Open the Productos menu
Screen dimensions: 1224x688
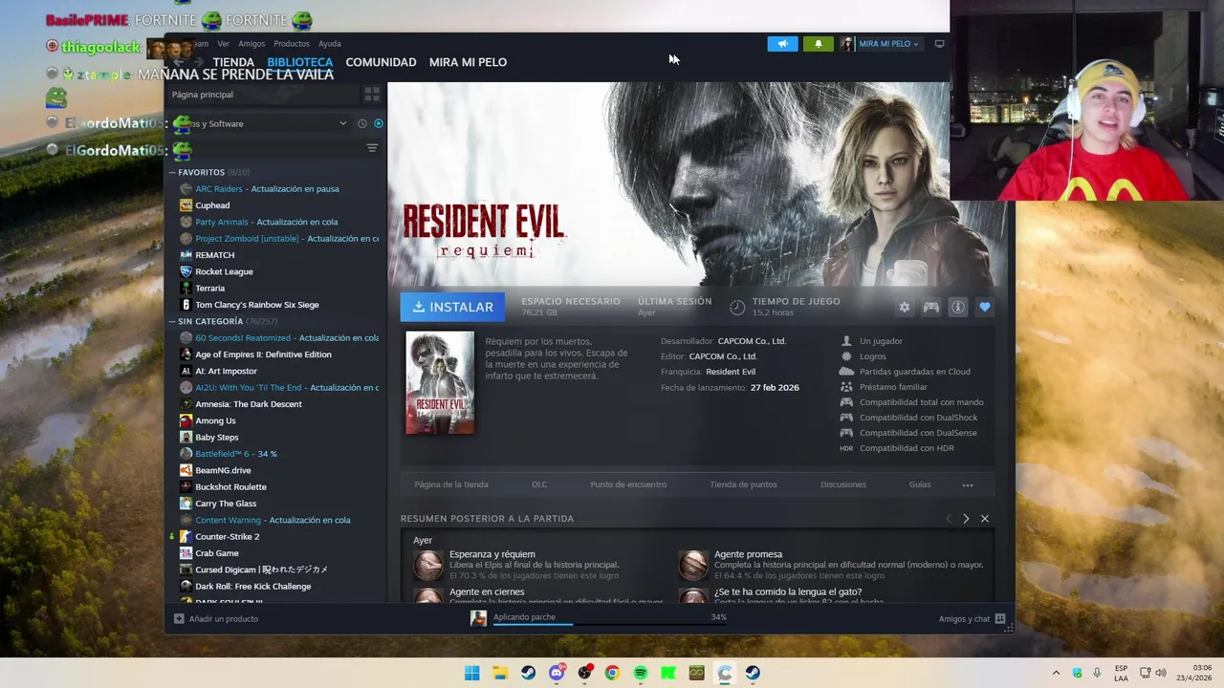tap(292, 44)
